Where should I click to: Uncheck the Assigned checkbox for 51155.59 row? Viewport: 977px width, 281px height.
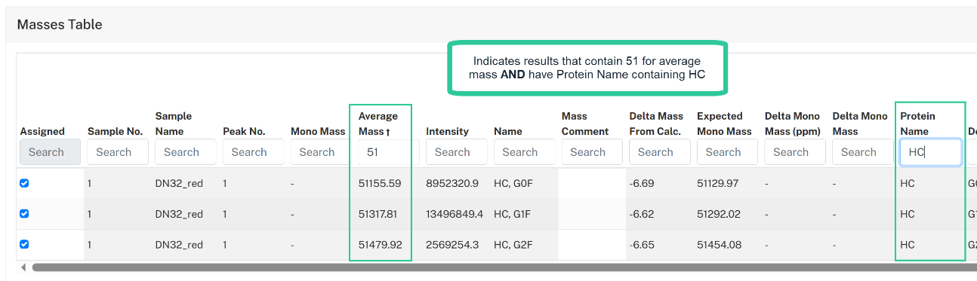pos(24,183)
